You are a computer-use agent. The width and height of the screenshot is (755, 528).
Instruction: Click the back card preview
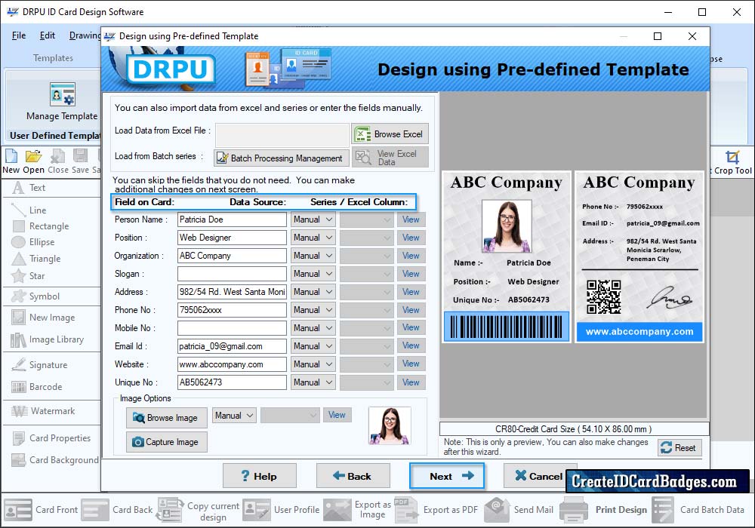(x=639, y=256)
